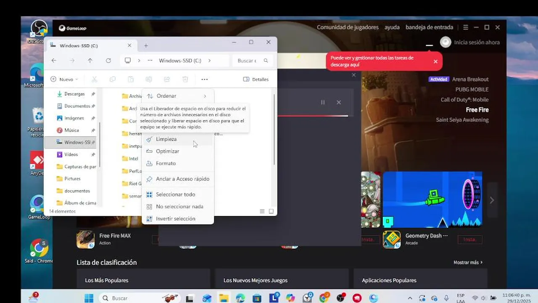Open Descargas in the Explorer sidebar
Viewport: 538px width, 303px height.
click(x=74, y=94)
